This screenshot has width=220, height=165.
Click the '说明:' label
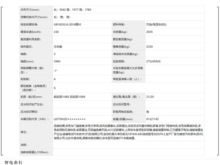coord(24,145)
